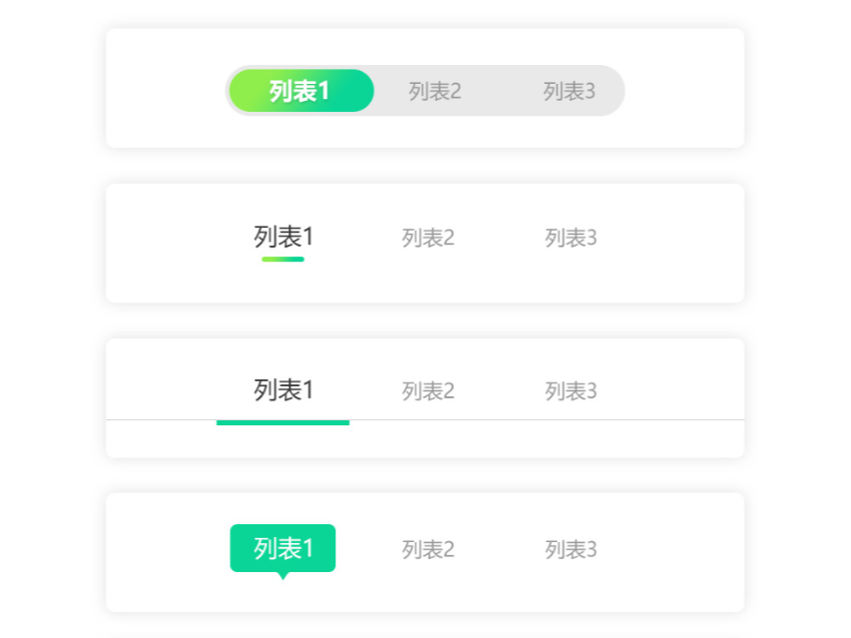Open 列表3 in the full-underline tab bar
Image resolution: width=851 pixels, height=638 pixels.
click(x=571, y=390)
